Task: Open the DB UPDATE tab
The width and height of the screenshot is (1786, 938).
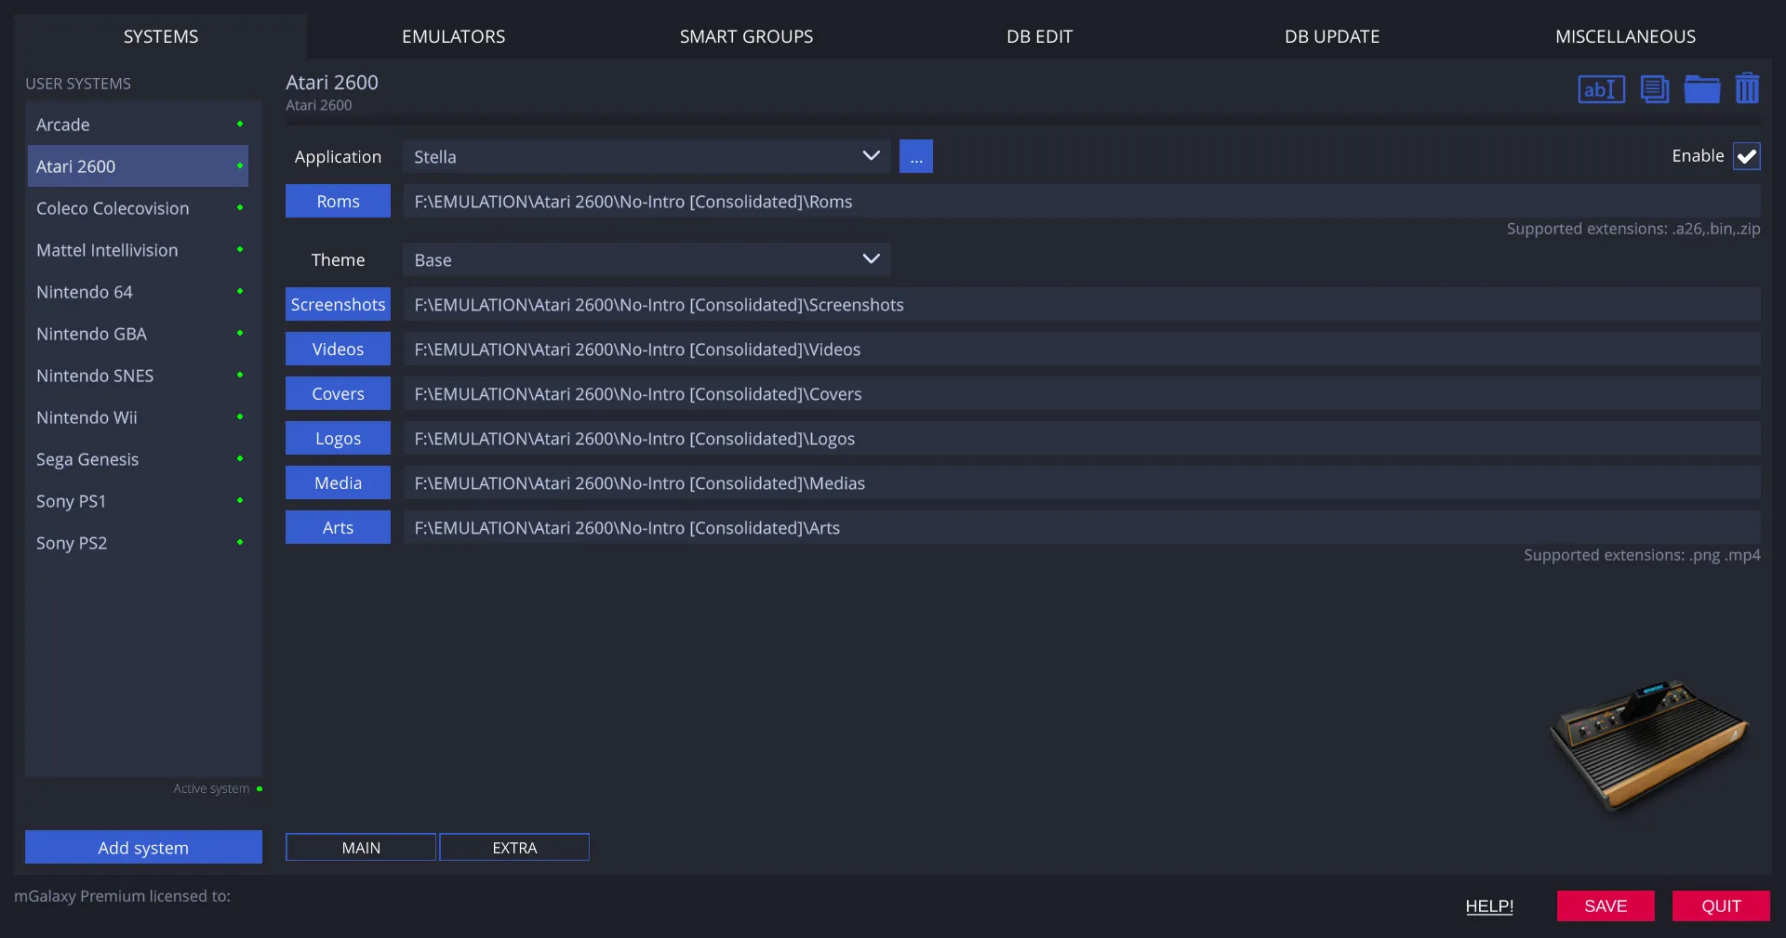Action: pyautogui.click(x=1332, y=36)
